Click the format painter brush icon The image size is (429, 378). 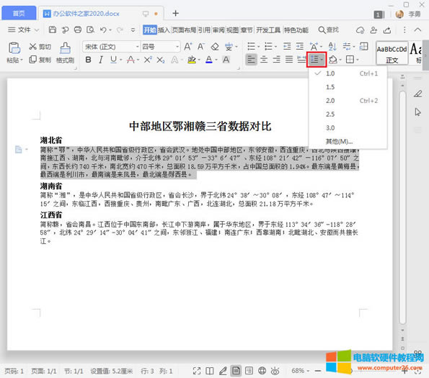click(x=65, y=48)
